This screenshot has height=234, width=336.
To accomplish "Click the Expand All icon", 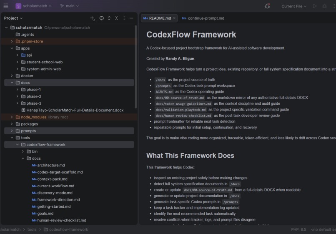I will tap(109, 18).
